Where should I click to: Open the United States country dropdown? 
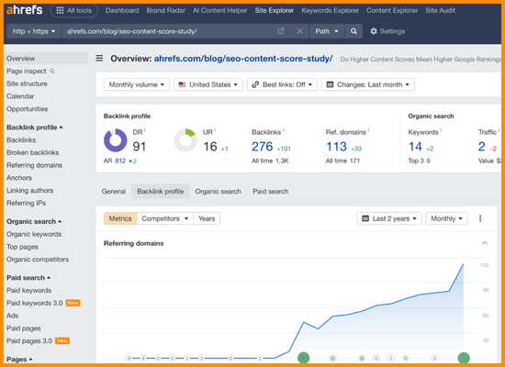point(208,84)
